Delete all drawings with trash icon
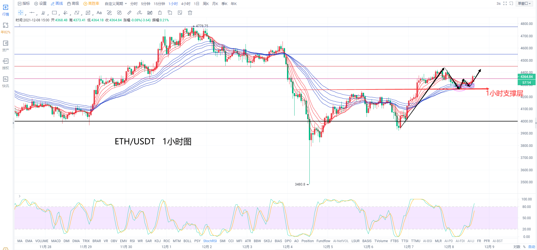Viewport: 537px width, 250px height. (190, 13)
